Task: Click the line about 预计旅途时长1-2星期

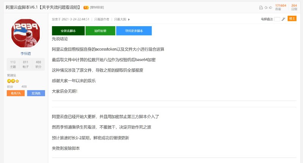Action: point(91,138)
